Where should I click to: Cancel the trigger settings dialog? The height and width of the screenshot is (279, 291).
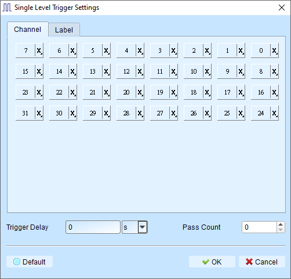pos(262,262)
